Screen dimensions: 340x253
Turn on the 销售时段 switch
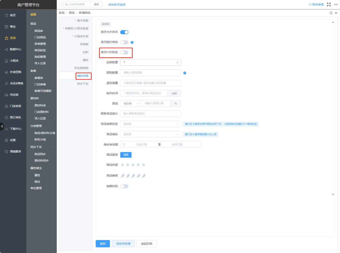tap(124, 186)
